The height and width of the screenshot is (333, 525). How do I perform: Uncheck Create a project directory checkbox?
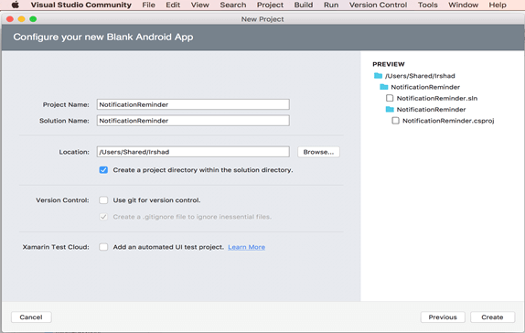(103, 170)
